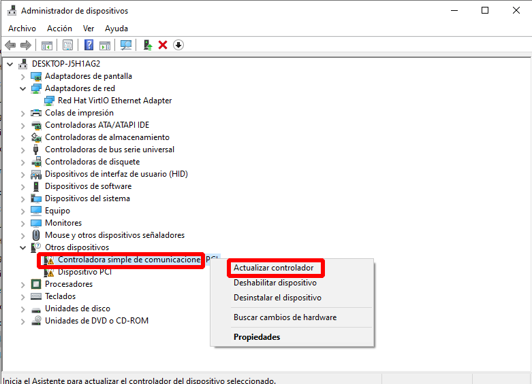Screen dimensions: 532x384
Task: Open the Ayuda menu
Action: coord(116,29)
